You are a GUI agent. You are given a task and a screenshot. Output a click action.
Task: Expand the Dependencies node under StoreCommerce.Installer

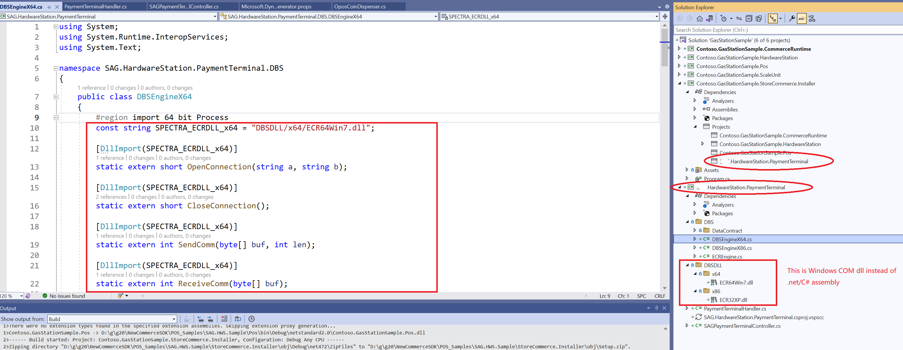click(688, 92)
